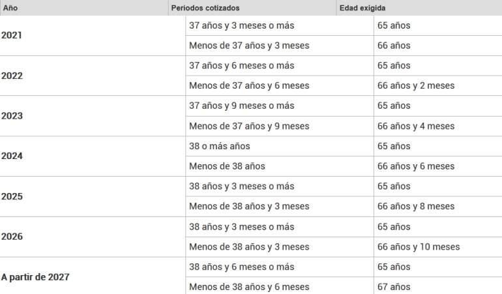Click the Menos de 38 años cell

click(x=280, y=166)
